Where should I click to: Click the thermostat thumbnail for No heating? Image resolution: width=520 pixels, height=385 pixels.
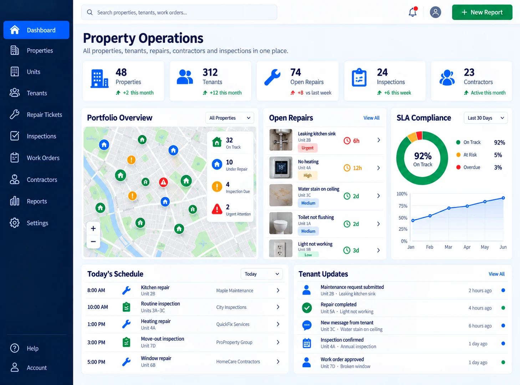pyautogui.click(x=281, y=168)
